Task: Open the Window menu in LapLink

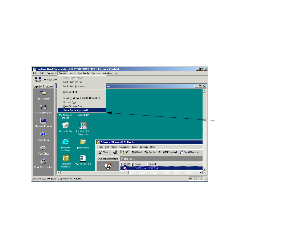Action: (107, 73)
